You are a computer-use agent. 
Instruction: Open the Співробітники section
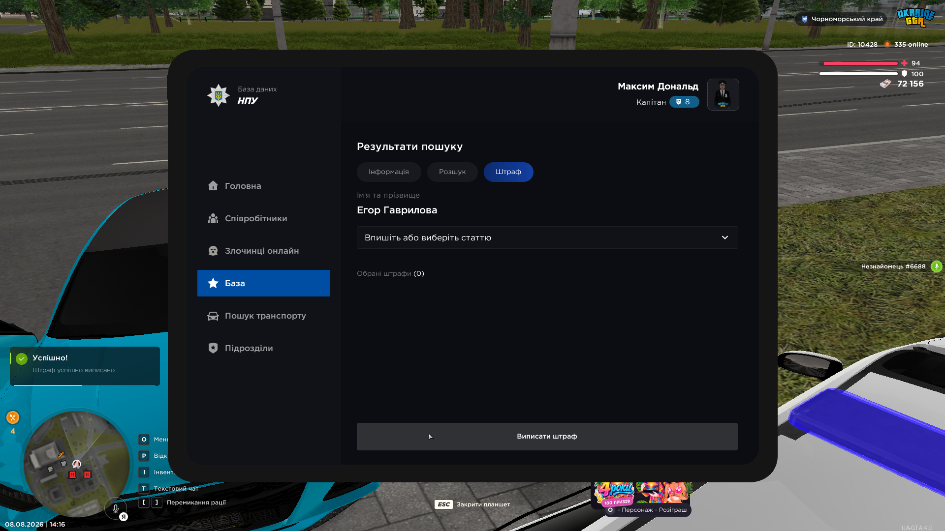click(x=264, y=218)
